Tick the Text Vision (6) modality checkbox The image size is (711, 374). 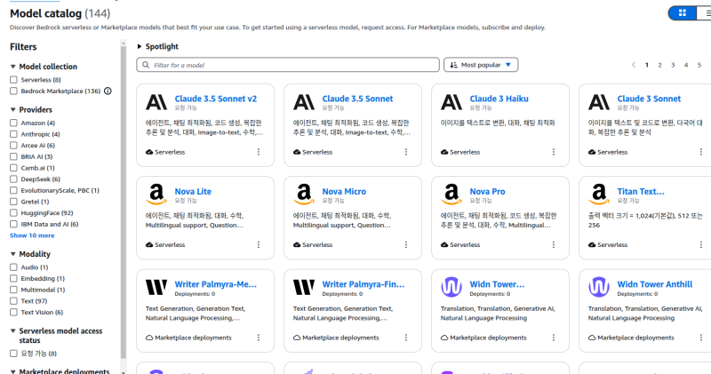13,312
